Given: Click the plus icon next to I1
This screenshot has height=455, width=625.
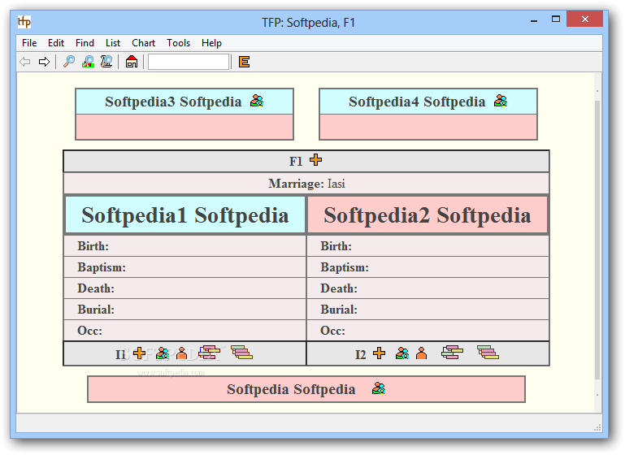Looking at the screenshot, I should [139, 353].
